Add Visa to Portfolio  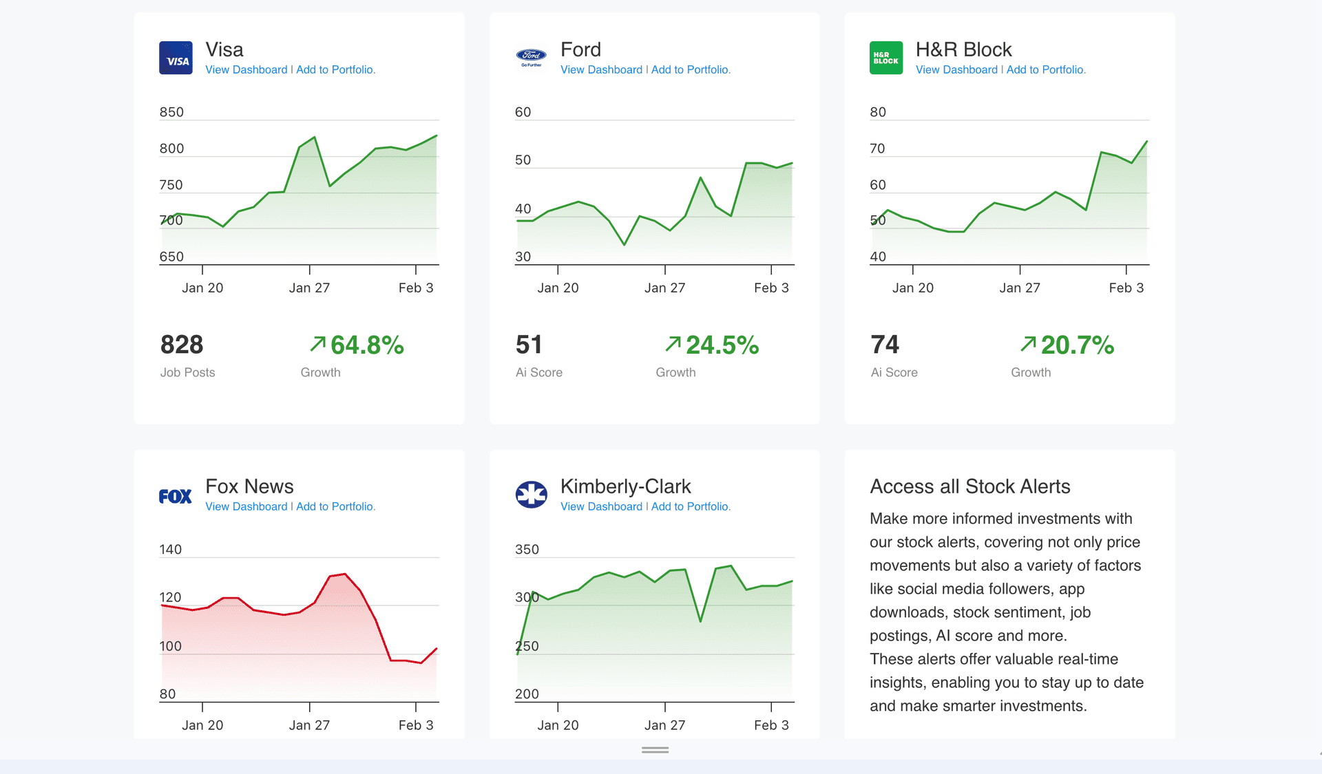click(335, 69)
